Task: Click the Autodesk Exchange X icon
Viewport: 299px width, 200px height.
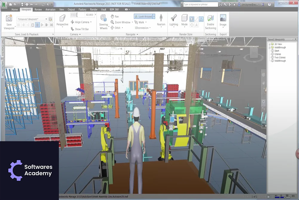Action: point(263,4)
